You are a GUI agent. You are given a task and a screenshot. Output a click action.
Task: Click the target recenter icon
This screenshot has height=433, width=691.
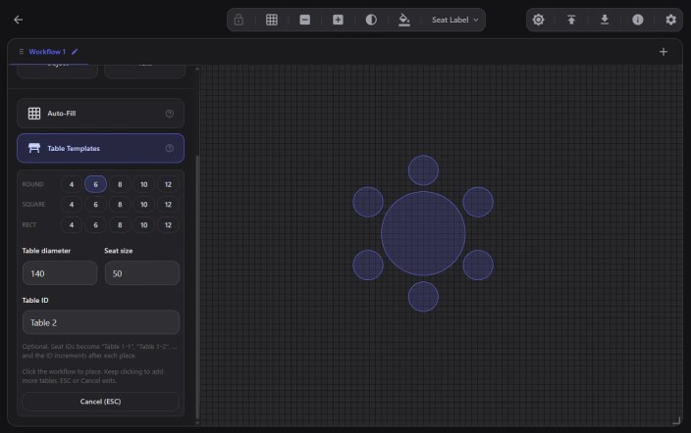click(538, 20)
